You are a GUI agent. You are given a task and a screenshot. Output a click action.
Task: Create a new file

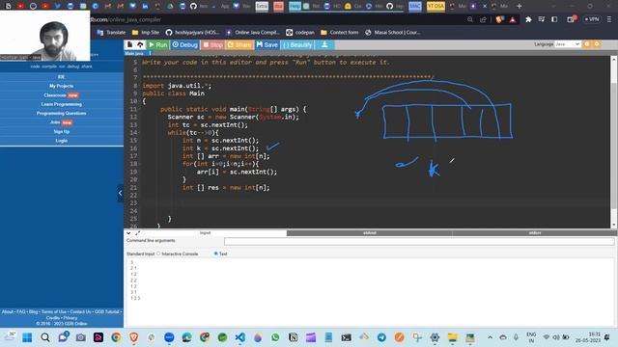coord(129,45)
